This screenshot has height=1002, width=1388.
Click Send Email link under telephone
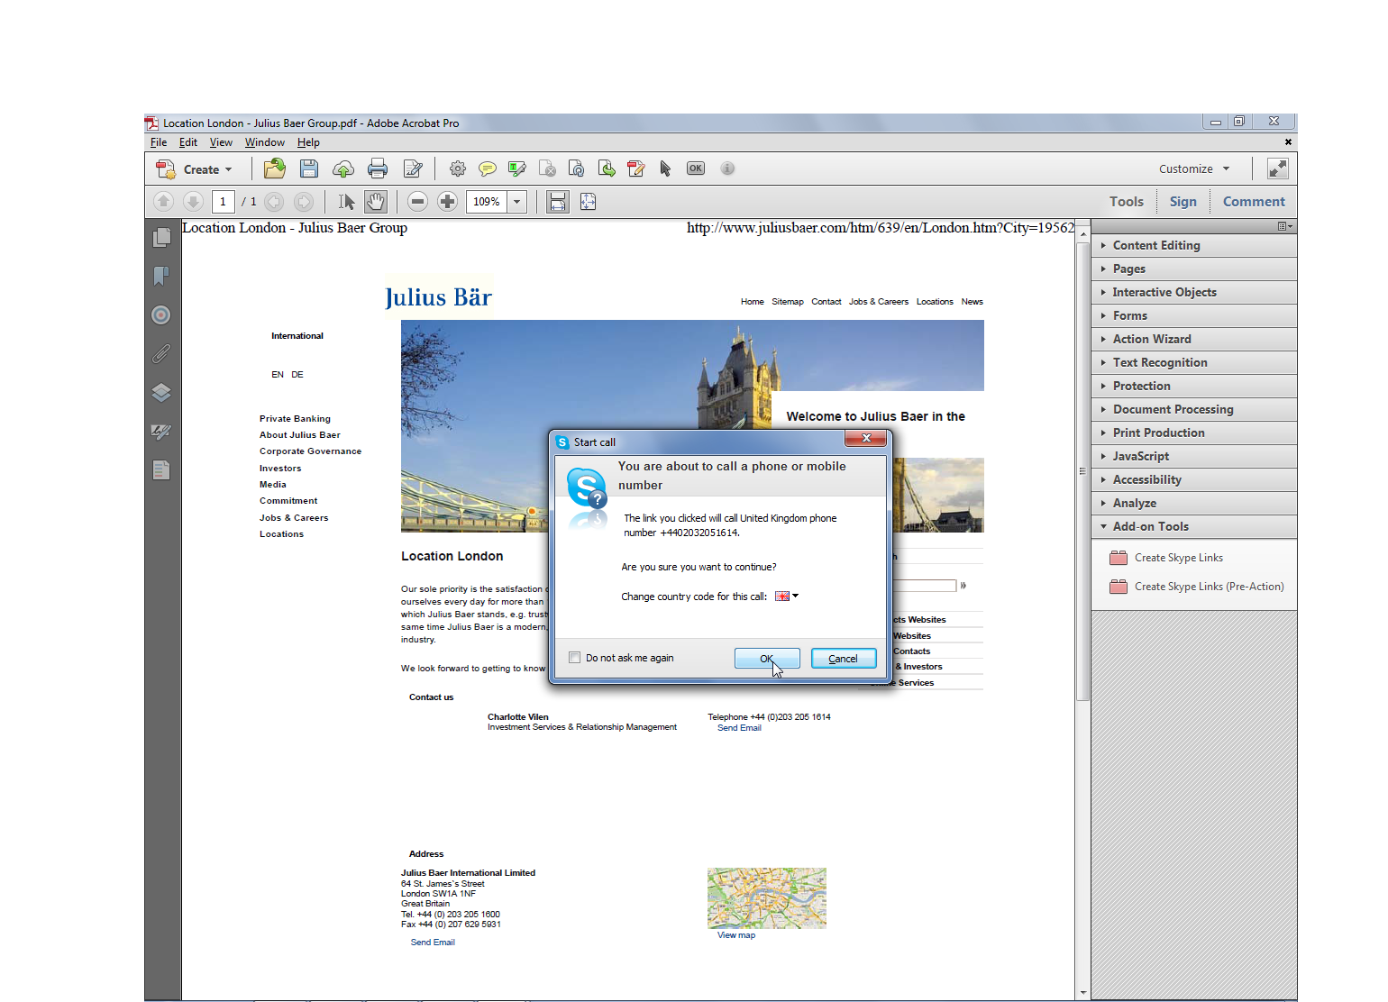(x=739, y=728)
